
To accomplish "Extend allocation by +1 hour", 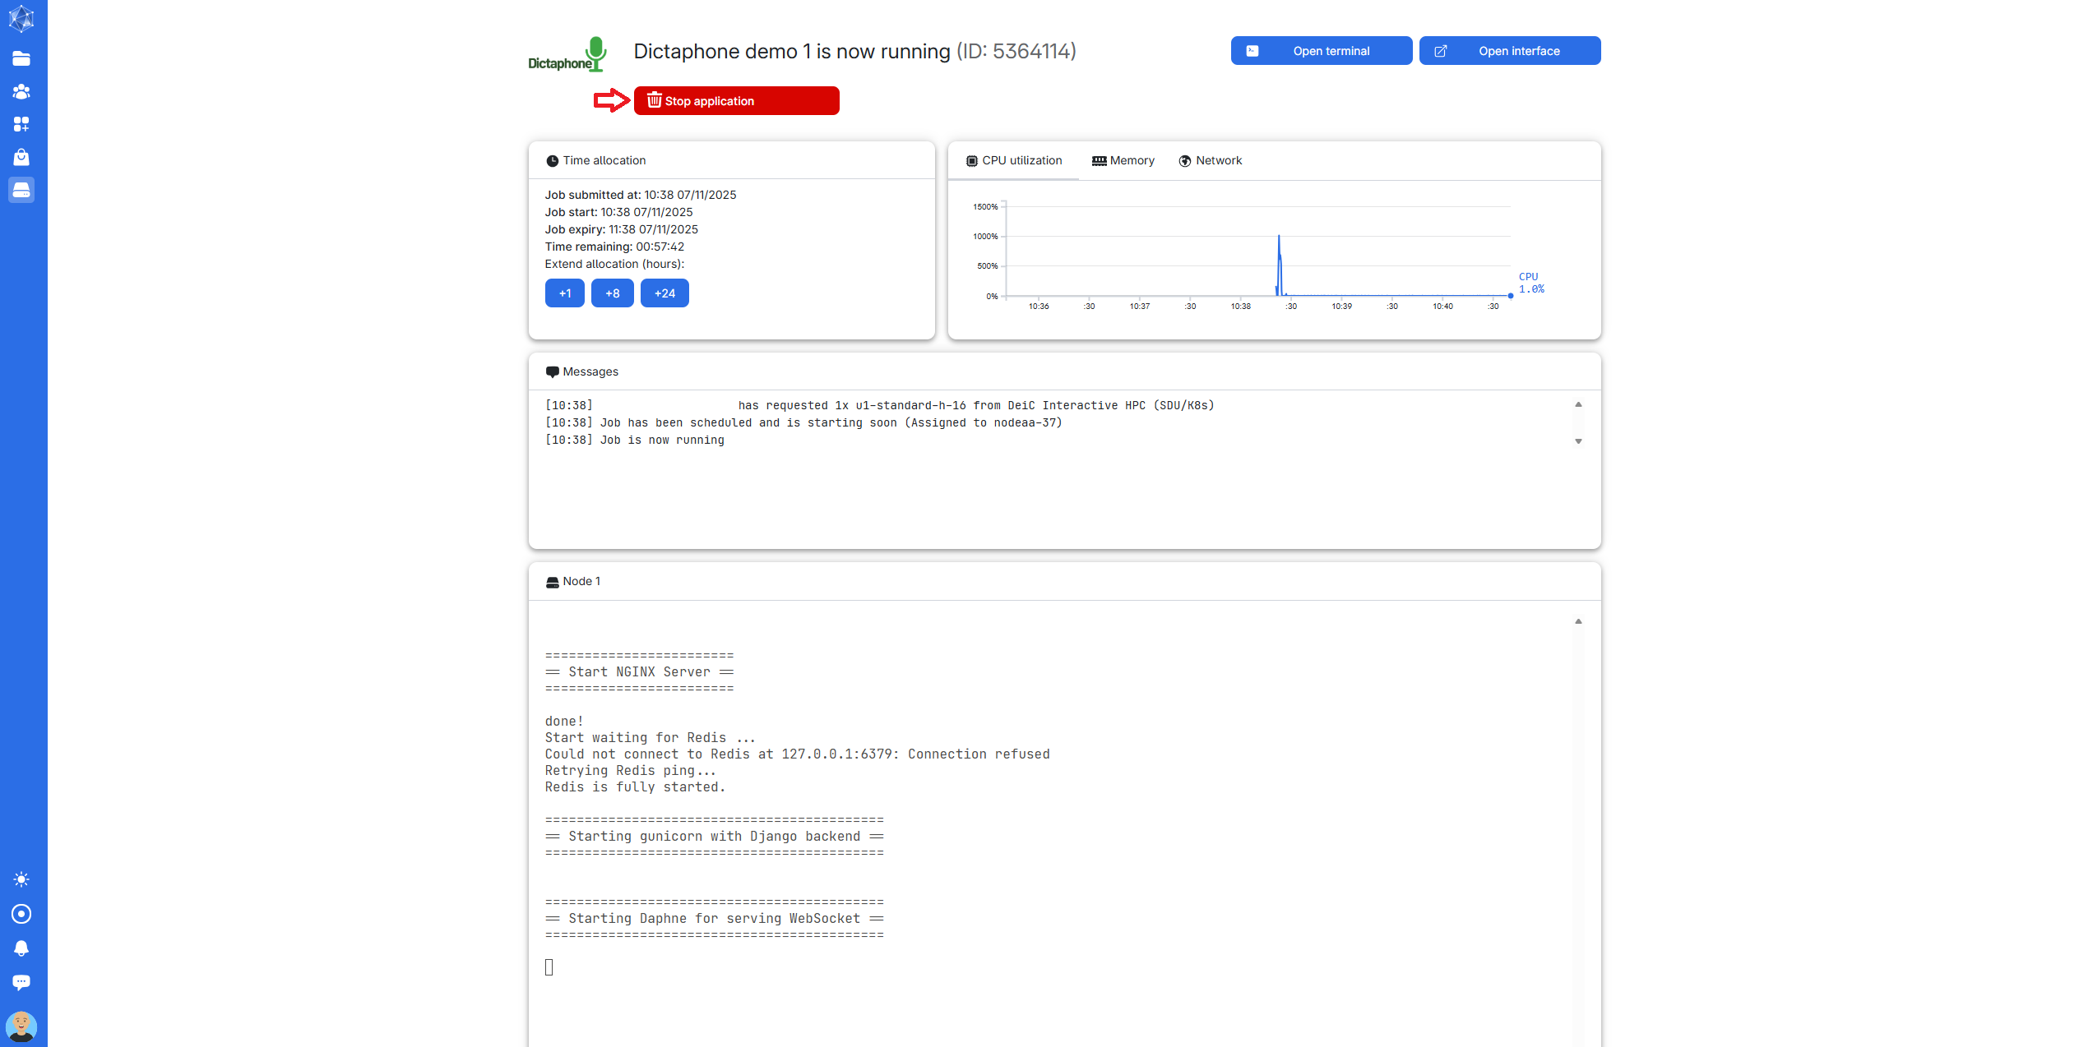I will 564,293.
